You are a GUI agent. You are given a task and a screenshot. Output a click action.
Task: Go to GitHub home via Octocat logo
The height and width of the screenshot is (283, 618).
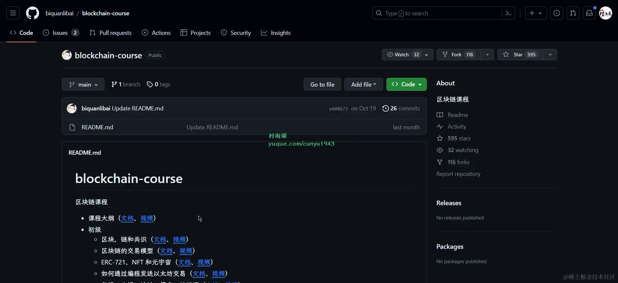[33, 13]
